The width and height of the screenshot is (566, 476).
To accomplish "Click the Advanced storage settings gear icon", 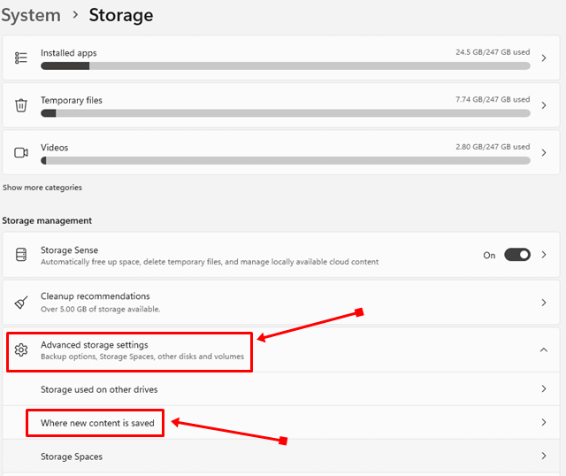I will [21, 349].
